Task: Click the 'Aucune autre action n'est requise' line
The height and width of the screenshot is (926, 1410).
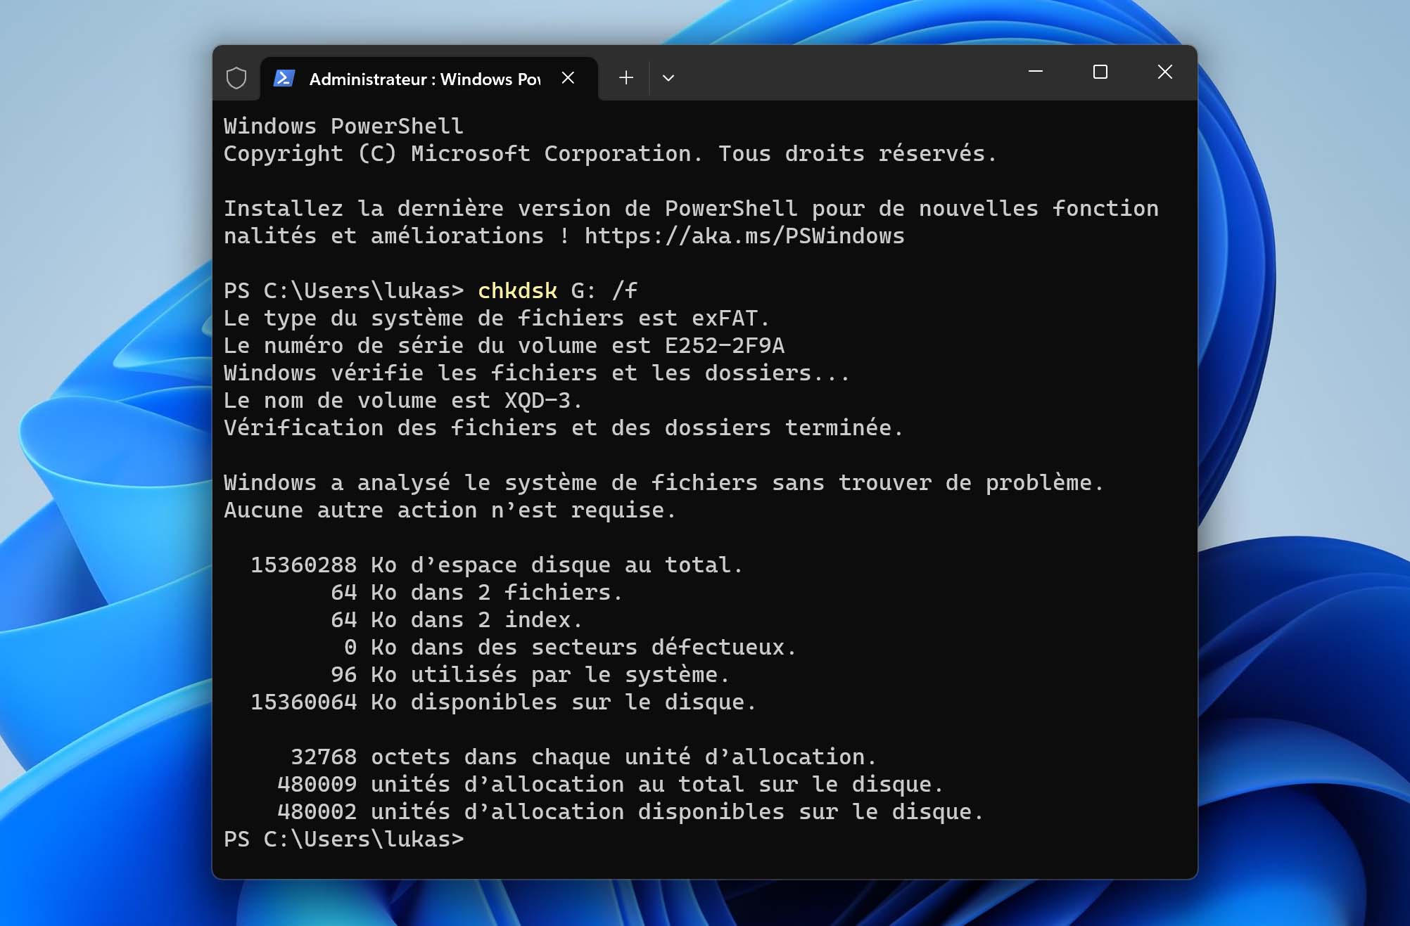Action: [x=450, y=510]
